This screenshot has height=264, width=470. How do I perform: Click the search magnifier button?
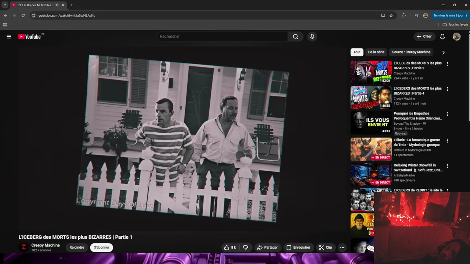296,37
